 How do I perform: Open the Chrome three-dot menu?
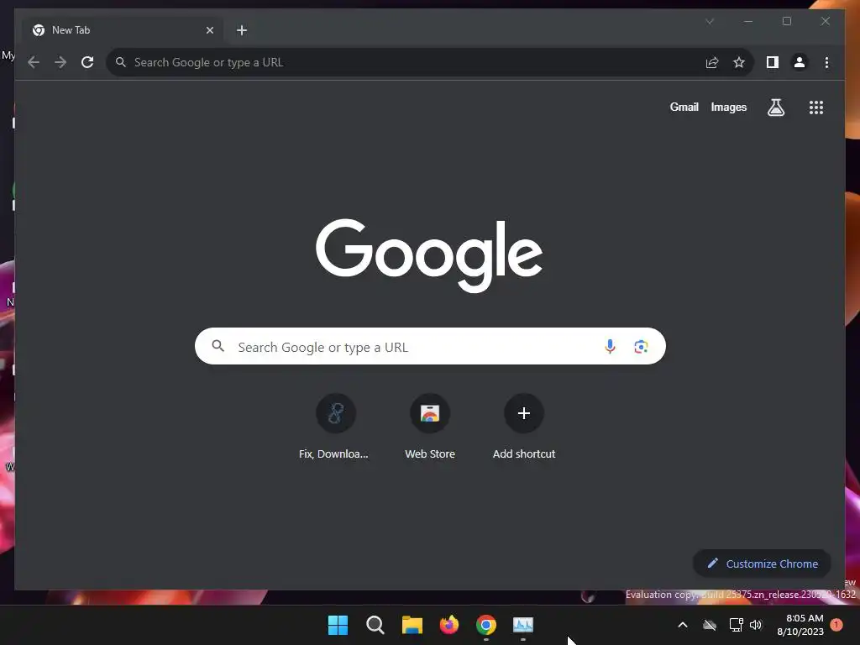point(826,62)
